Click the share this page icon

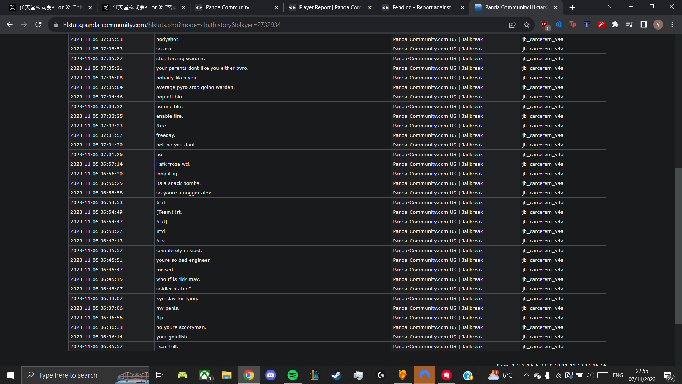coord(512,25)
